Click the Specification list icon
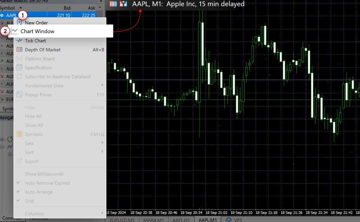This screenshot has width=360, height=222. coord(19,68)
